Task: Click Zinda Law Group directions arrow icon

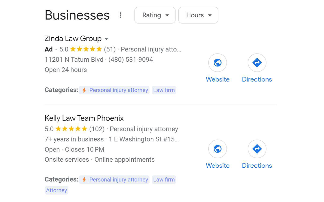Action: coord(257,63)
